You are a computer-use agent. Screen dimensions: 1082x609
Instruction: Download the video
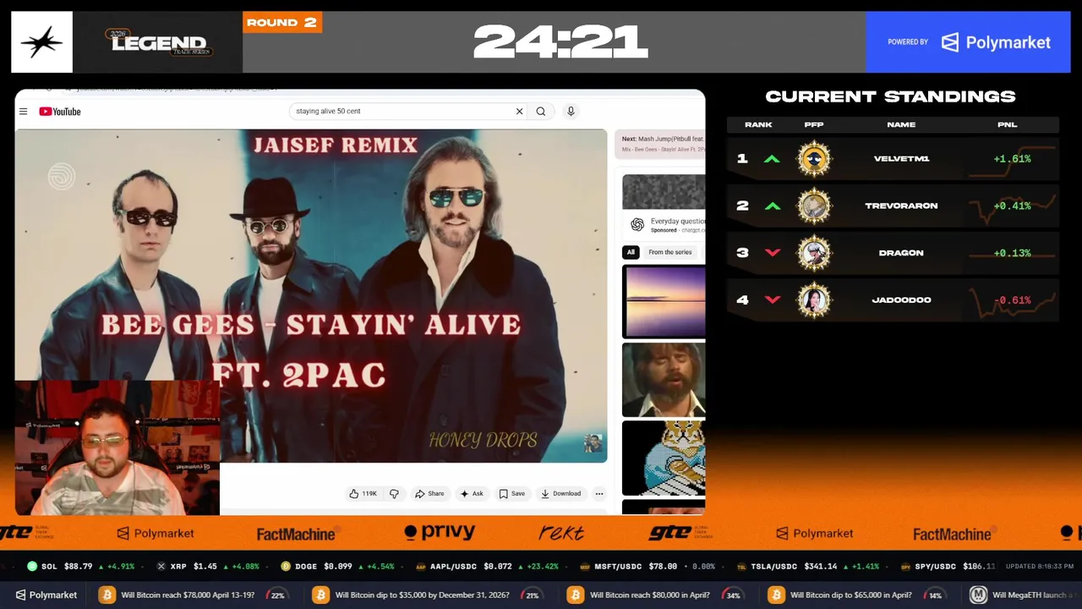[561, 494]
